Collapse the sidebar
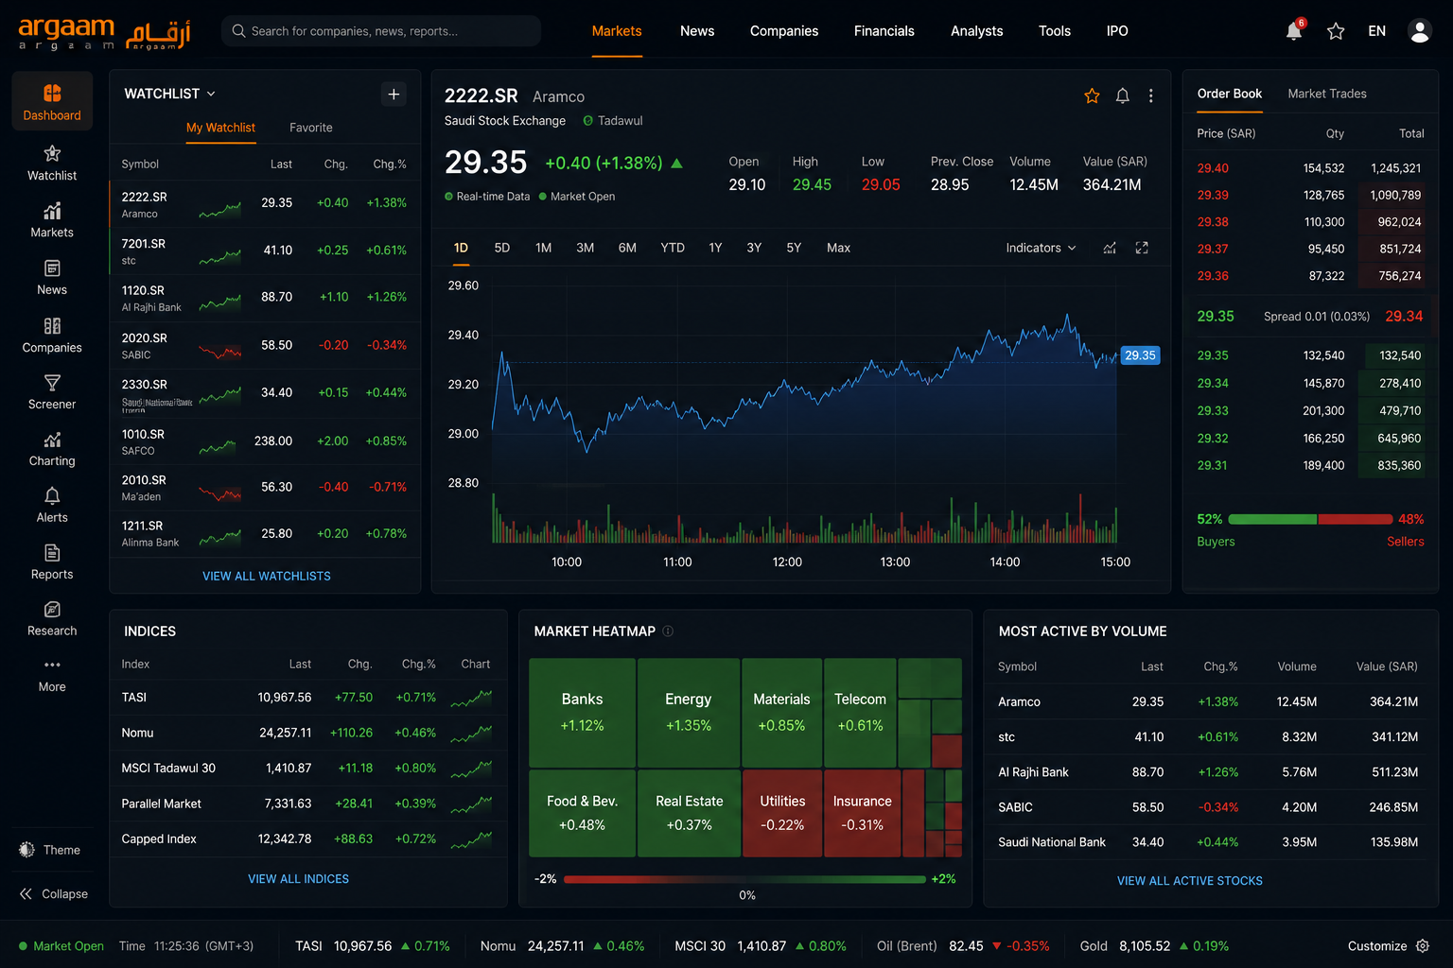 click(x=54, y=893)
